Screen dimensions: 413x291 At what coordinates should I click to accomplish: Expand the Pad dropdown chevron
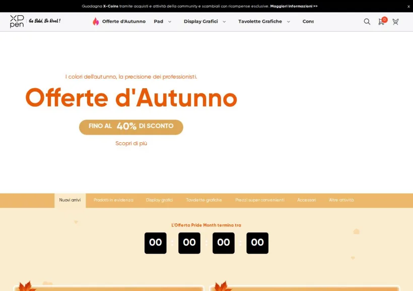click(x=170, y=22)
